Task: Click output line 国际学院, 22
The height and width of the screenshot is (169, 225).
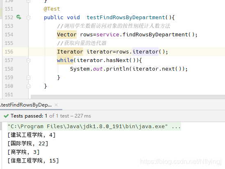Action: (28, 144)
